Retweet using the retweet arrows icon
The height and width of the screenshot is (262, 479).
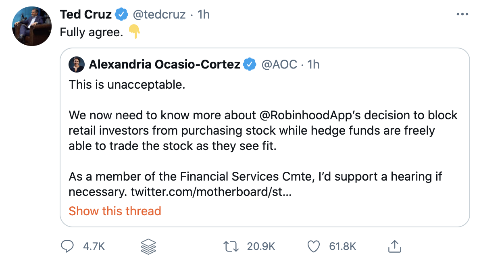click(x=231, y=246)
